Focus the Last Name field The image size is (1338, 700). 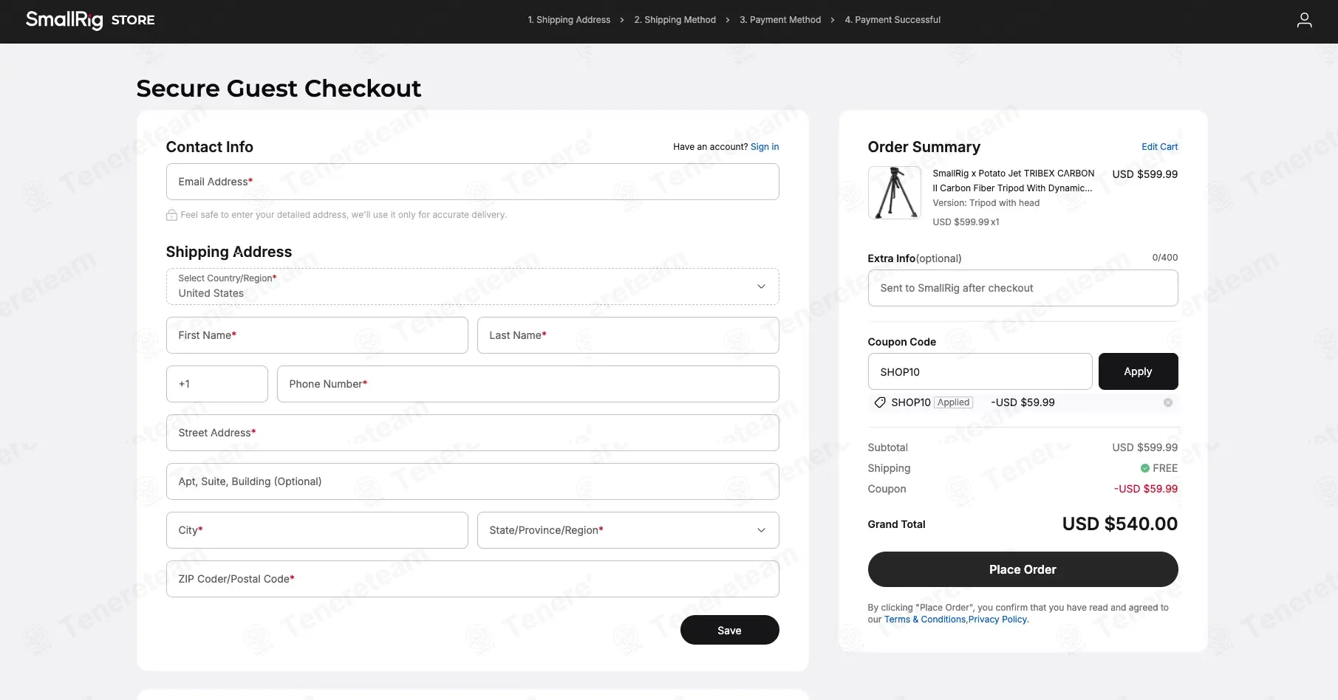[x=628, y=335]
